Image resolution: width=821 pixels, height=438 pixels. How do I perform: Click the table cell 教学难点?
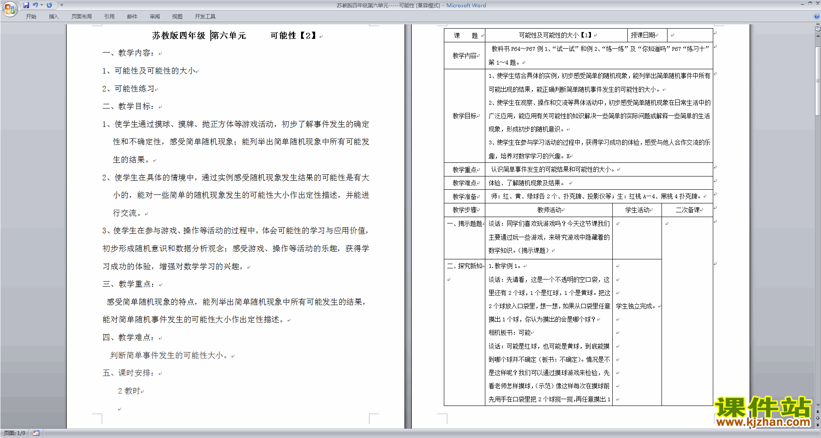point(464,183)
